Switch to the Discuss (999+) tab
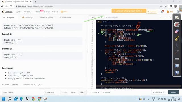The height and width of the screenshot is (102, 182). [x=46, y=18]
